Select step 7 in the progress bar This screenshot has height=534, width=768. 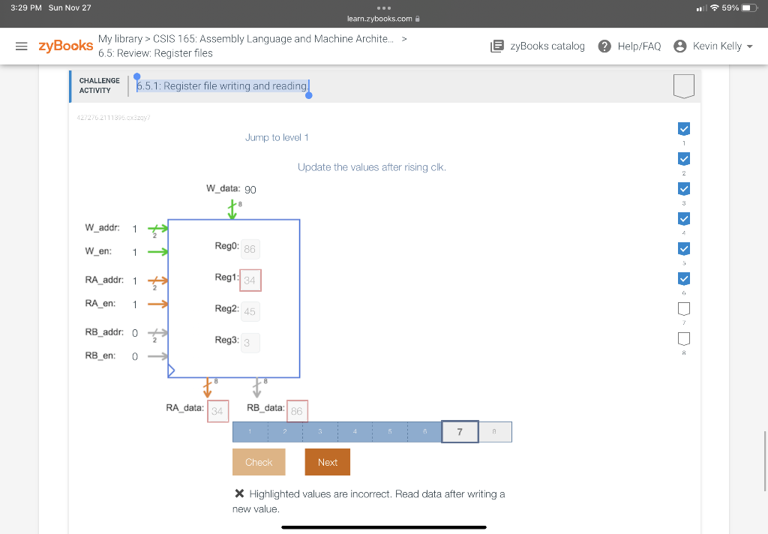coord(460,431)
